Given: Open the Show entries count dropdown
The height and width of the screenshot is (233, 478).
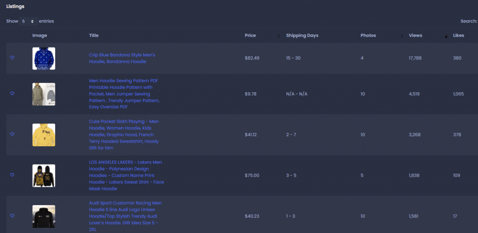Looking at the screenshot, I should coord(28,21).
